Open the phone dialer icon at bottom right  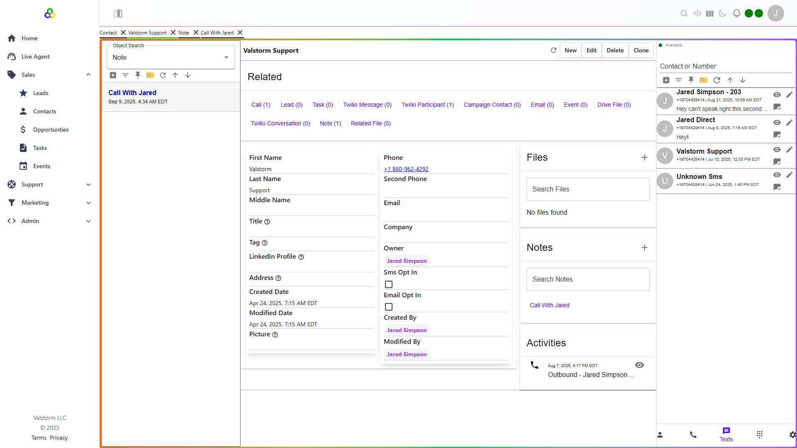[x=693, y=434]
